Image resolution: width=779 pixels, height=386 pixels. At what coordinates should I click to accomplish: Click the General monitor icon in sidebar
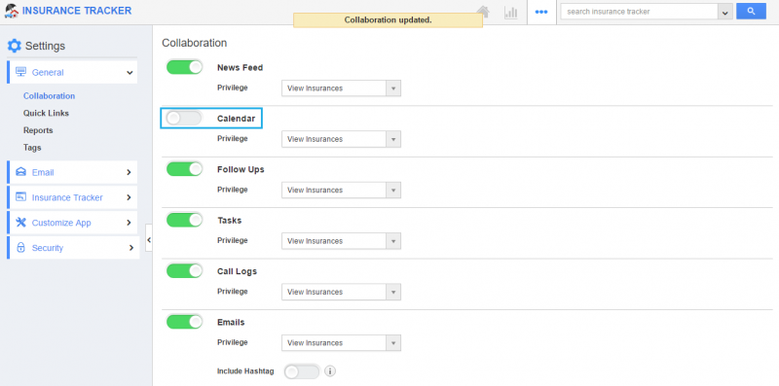[20, 72]
